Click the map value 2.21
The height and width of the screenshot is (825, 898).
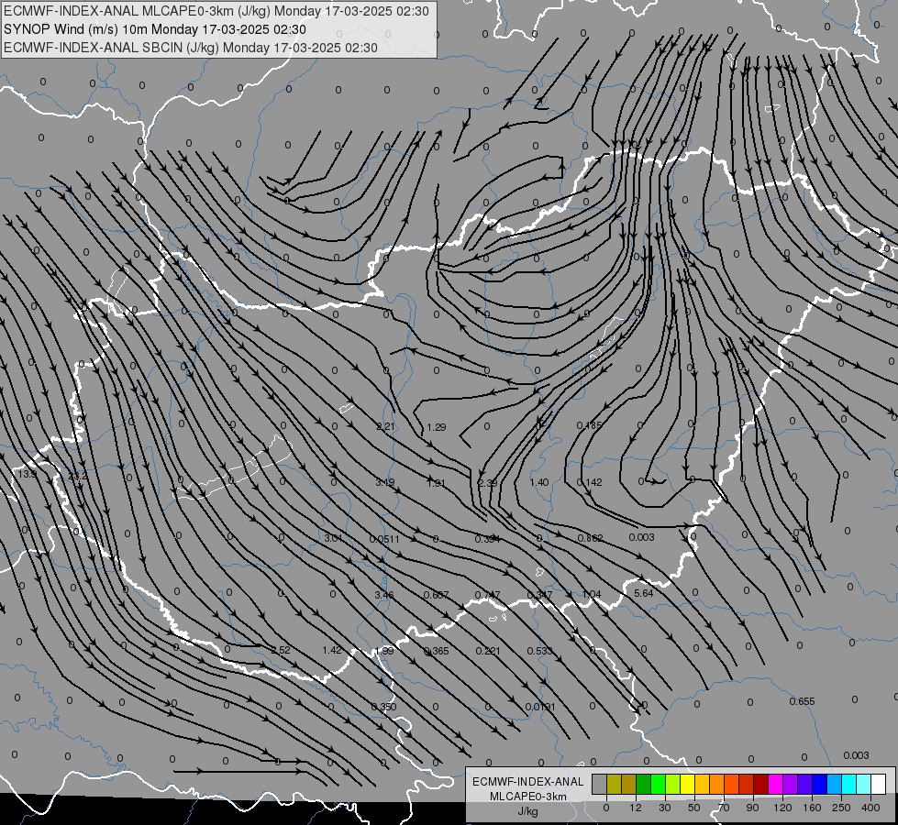(385, 426)
